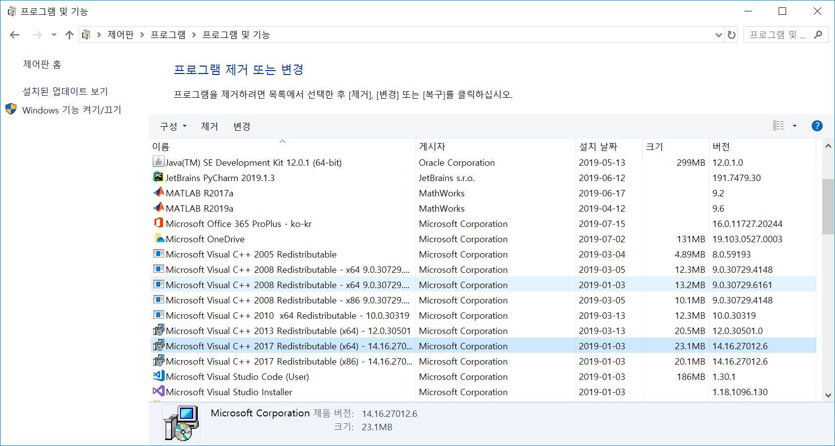The image size is (835, 446).
Task: Click version 1.18.1096.130 cell
Action: [740, 392]
